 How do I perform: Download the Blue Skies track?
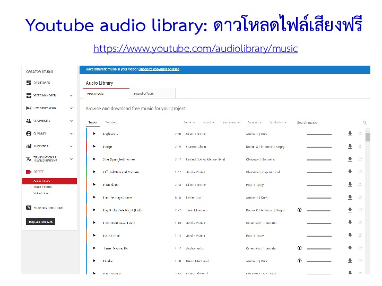pos(350,185)
